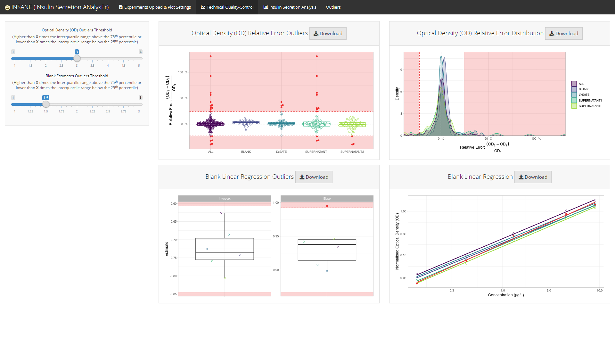Click the OD Outliers Threshold slider handle
The width and height of the screenshot is (615, 346).
point(77,58)
